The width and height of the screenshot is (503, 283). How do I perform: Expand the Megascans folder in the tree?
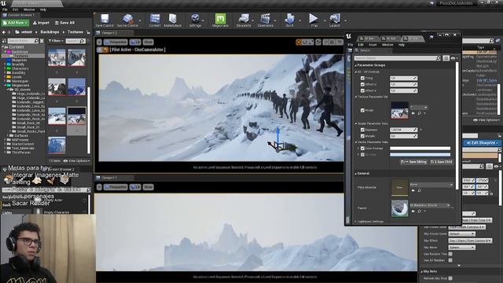tap(6, 86)
